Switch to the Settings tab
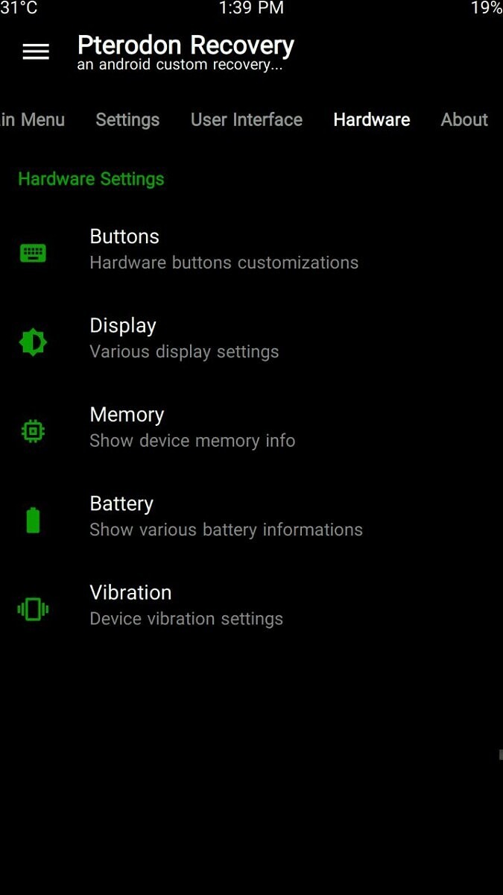Screen dimensions: 503x895 coord(127,120)
